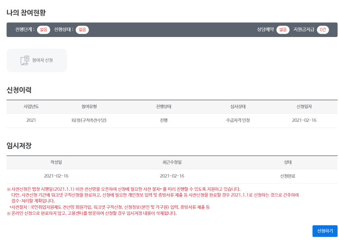The image size is (339, 240).
Task: Select the 수급자격 인정 cell
Action: (238, 120)
